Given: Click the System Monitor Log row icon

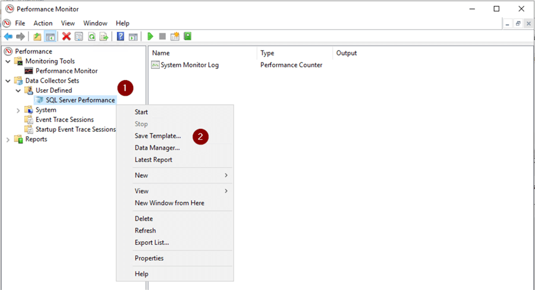Looking at the screenshot, I should 155,65.
